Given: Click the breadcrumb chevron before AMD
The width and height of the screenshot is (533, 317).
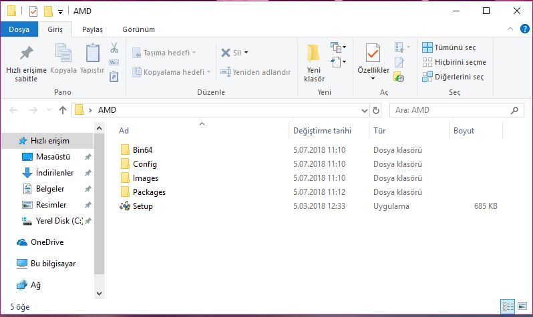Looking at the screenshot, I should click(90, 110).
